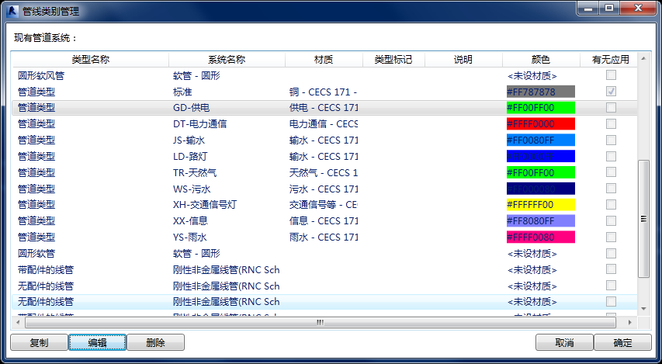The image size is (662, 364).
Task: Toggle the checkbox for GD-供电 row
Action: tap(611, 108)
